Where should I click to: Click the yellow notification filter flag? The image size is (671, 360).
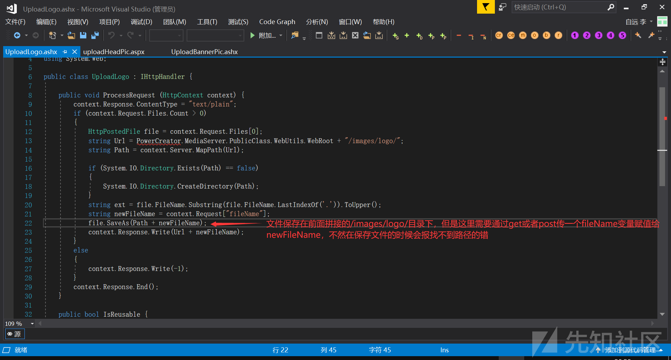(485, 7)
